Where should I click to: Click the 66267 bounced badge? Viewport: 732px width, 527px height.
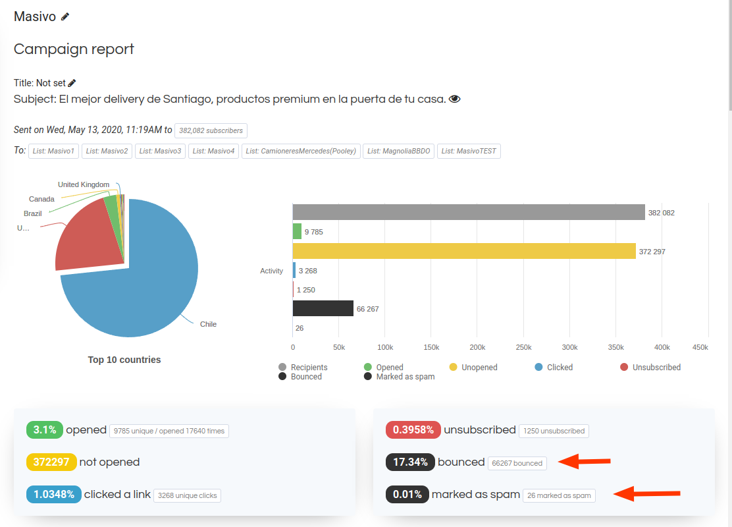coord(517,463)
